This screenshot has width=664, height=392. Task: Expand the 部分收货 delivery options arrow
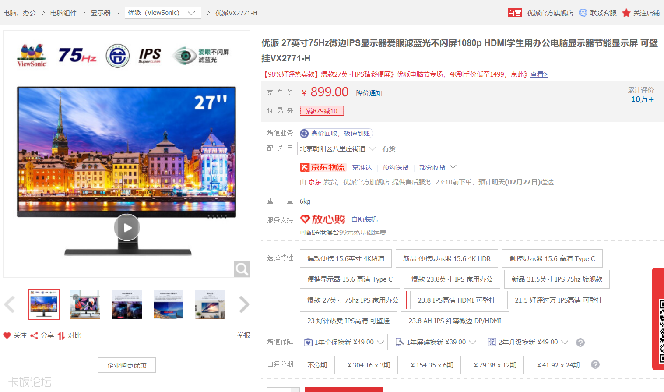(453, 167)
